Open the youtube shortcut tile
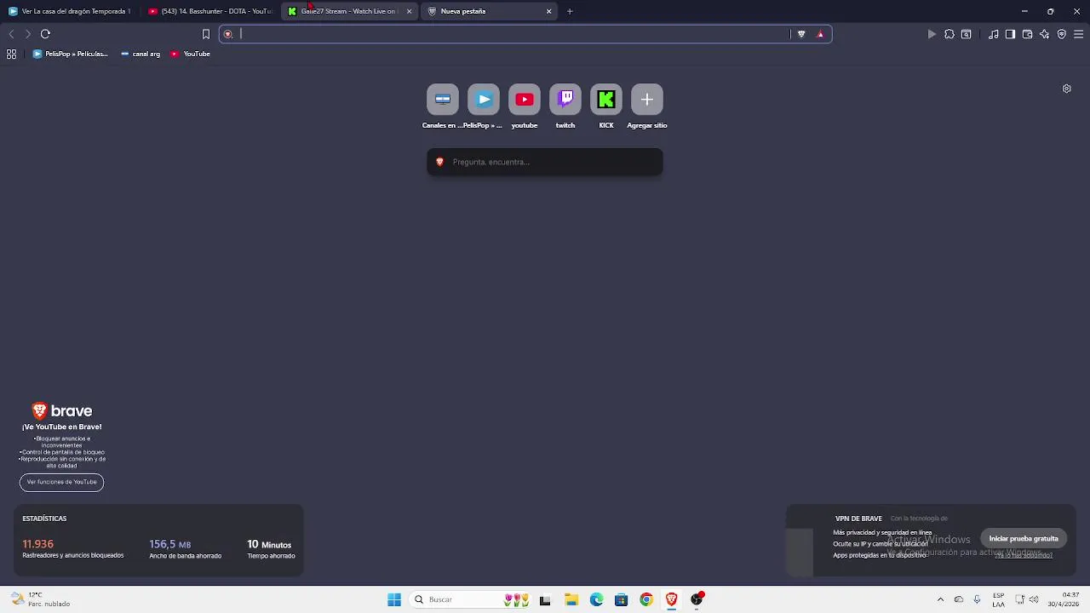 [525, 100]
